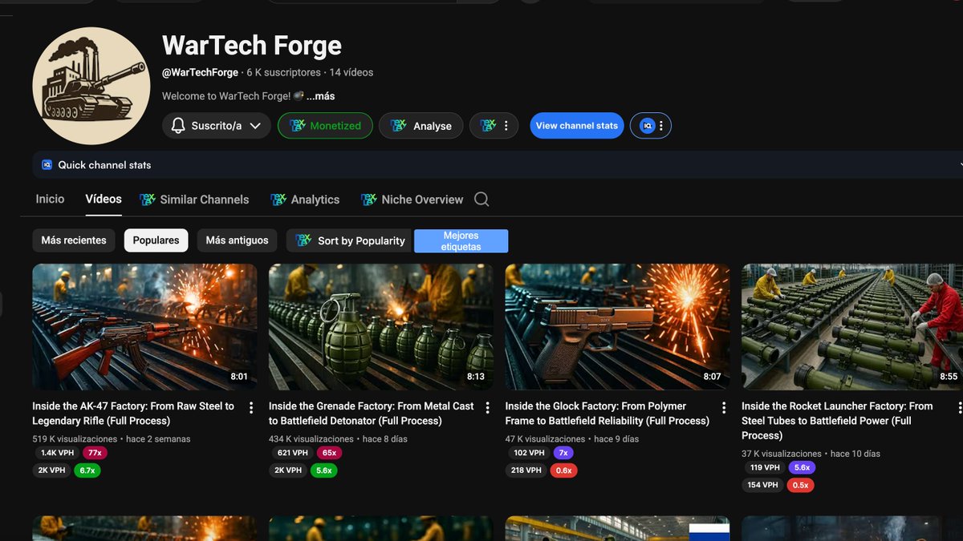Click the Rocket Launcher Factory video title
963x541 pixels.
click(x=837, y=421)
